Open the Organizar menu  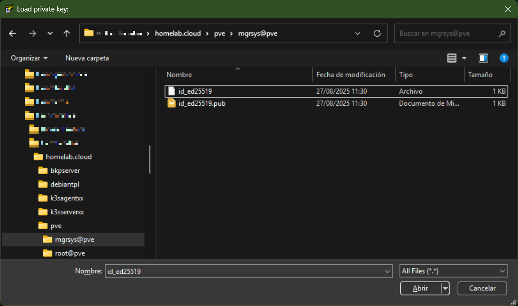28,58
